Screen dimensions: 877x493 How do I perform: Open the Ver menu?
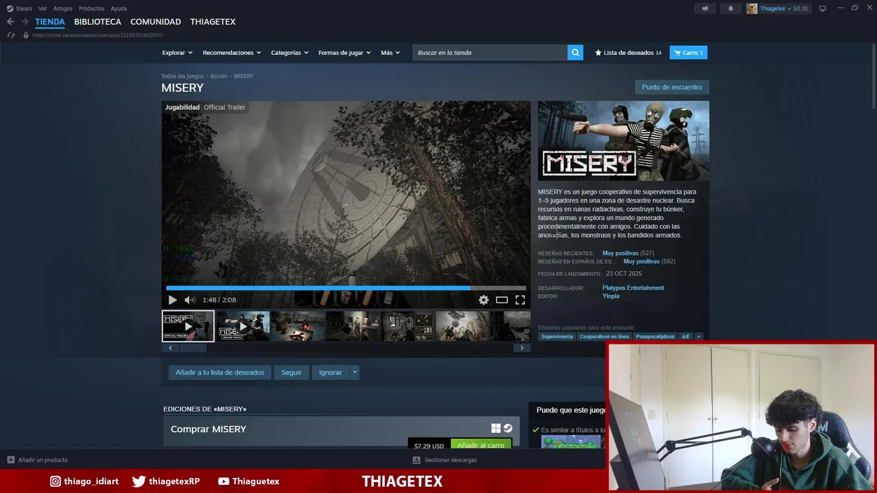coord(42,8)
